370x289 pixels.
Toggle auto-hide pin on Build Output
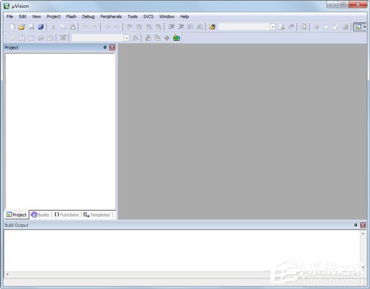(x=356, y=225)
